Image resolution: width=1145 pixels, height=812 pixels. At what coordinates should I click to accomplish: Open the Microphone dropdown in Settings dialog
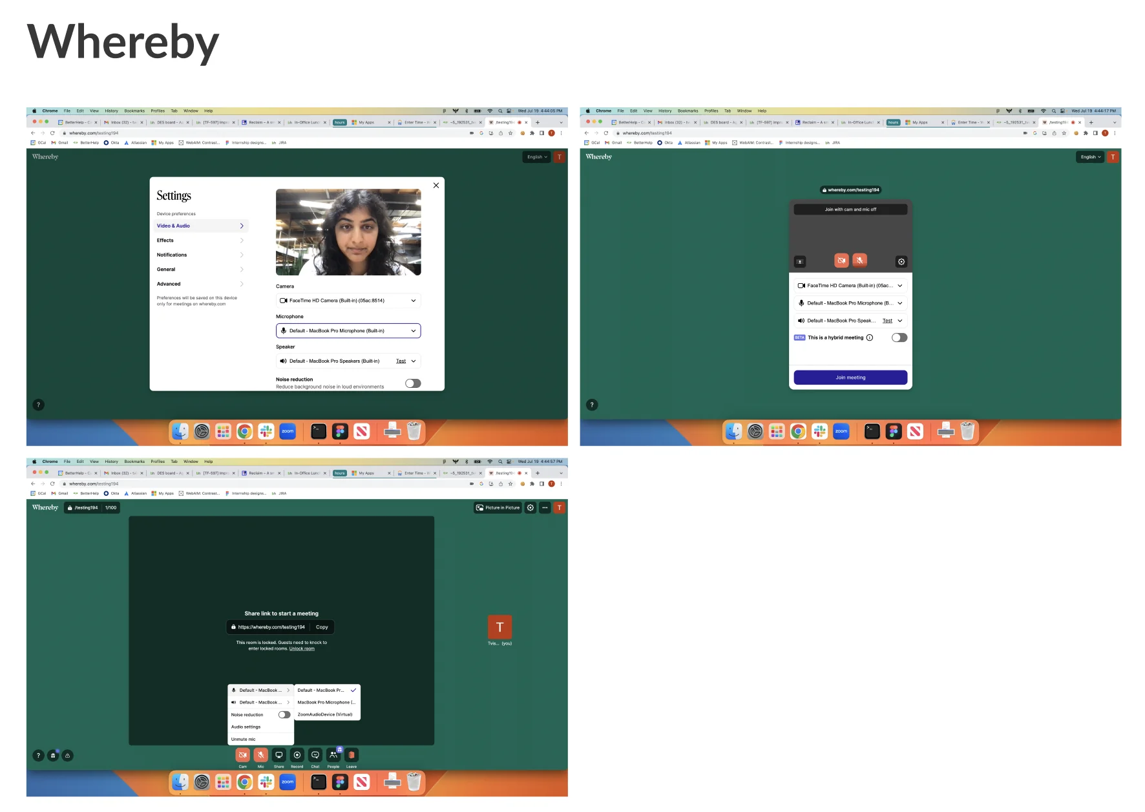pos(348,331)
